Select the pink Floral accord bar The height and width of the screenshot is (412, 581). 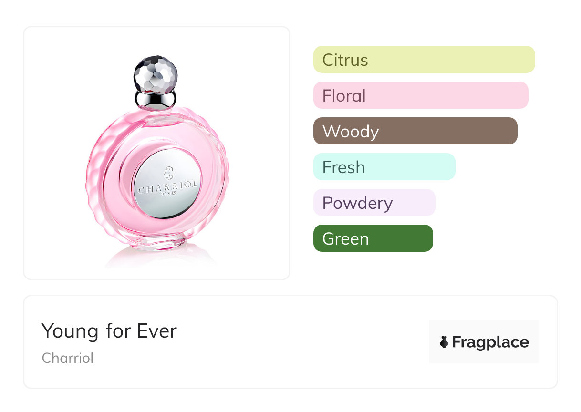tap(420, 95)
